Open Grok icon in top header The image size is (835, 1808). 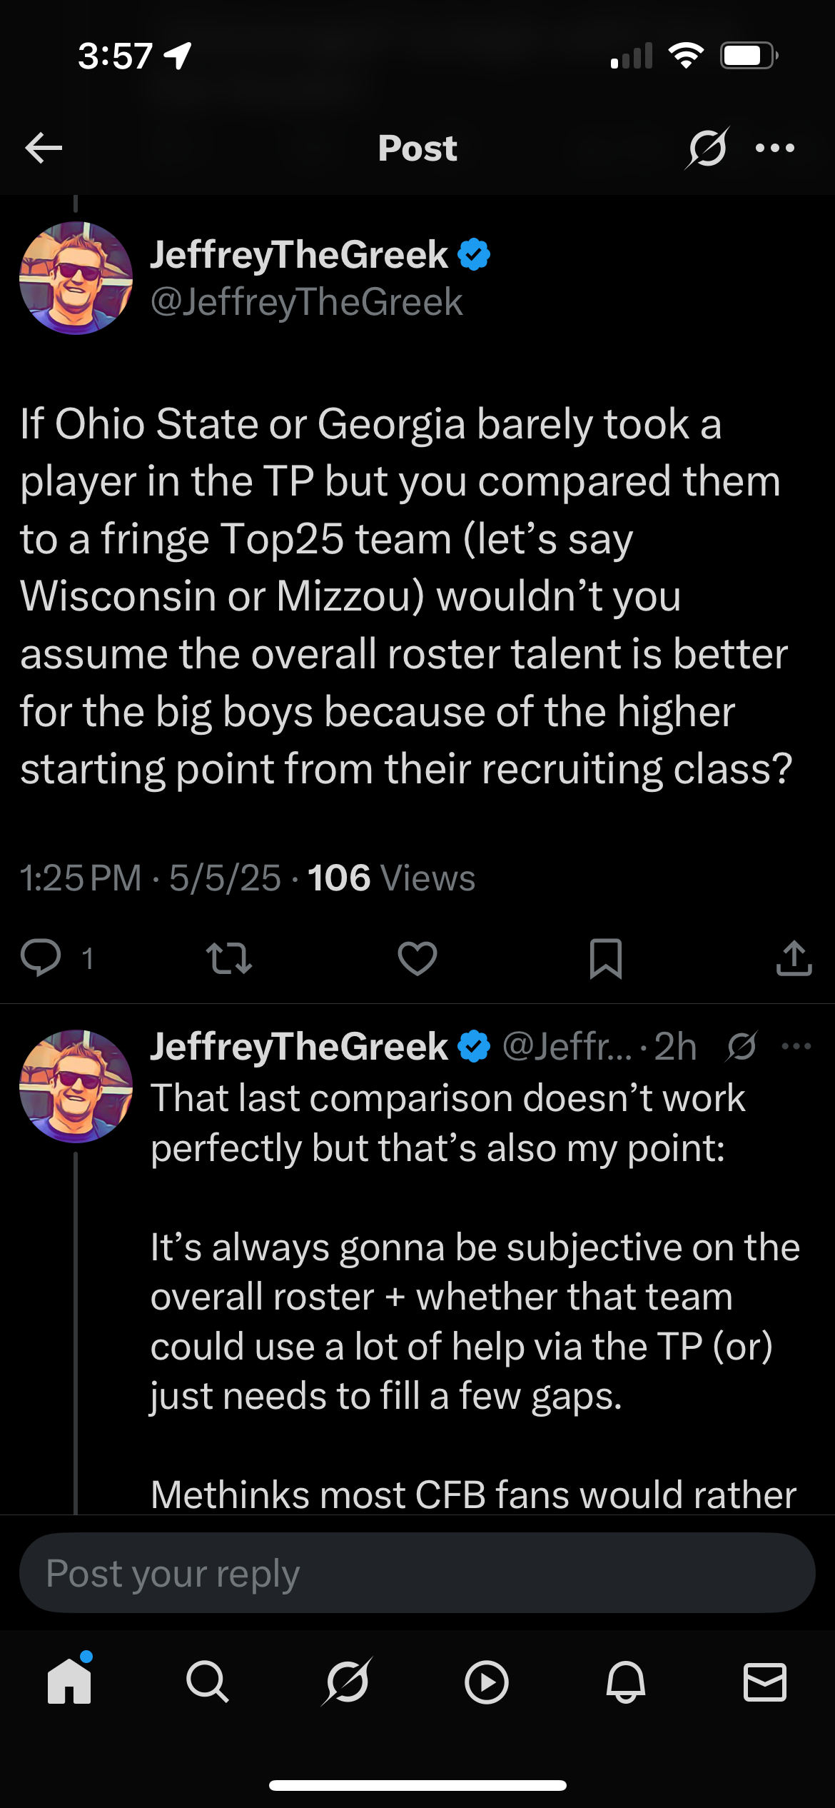click(707, 148)
